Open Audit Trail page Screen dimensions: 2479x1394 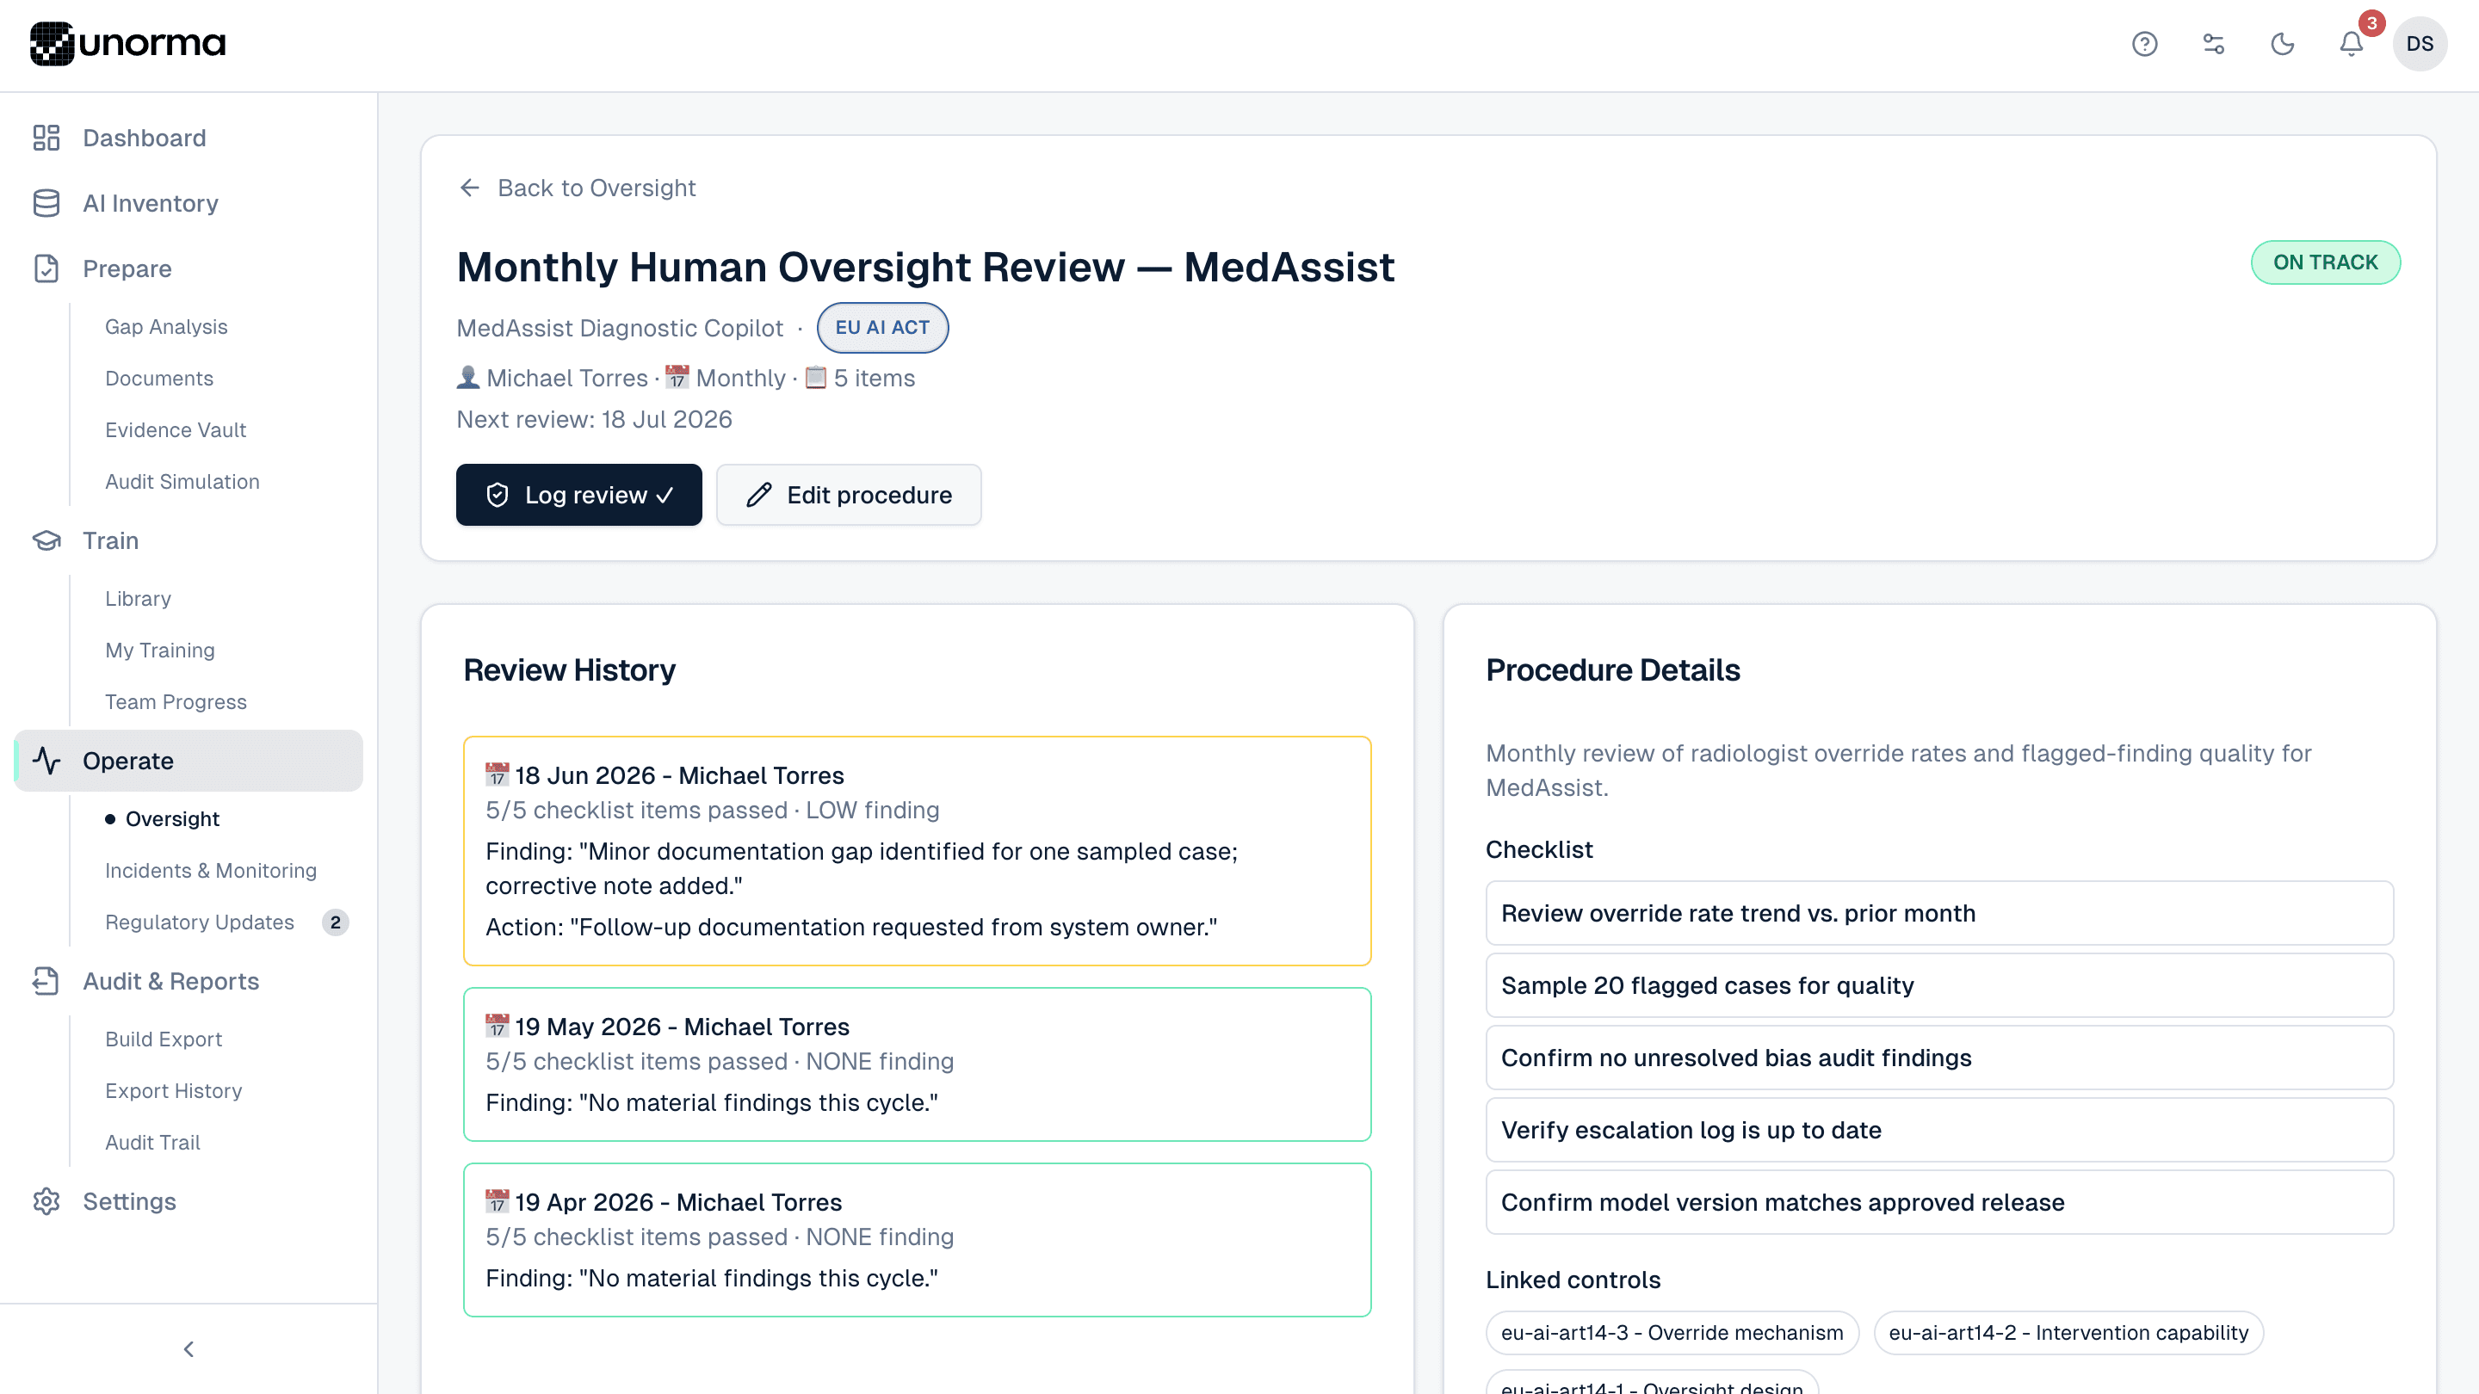click(152, 1142)
